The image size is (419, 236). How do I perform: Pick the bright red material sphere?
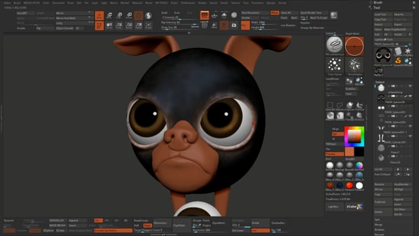350,185
